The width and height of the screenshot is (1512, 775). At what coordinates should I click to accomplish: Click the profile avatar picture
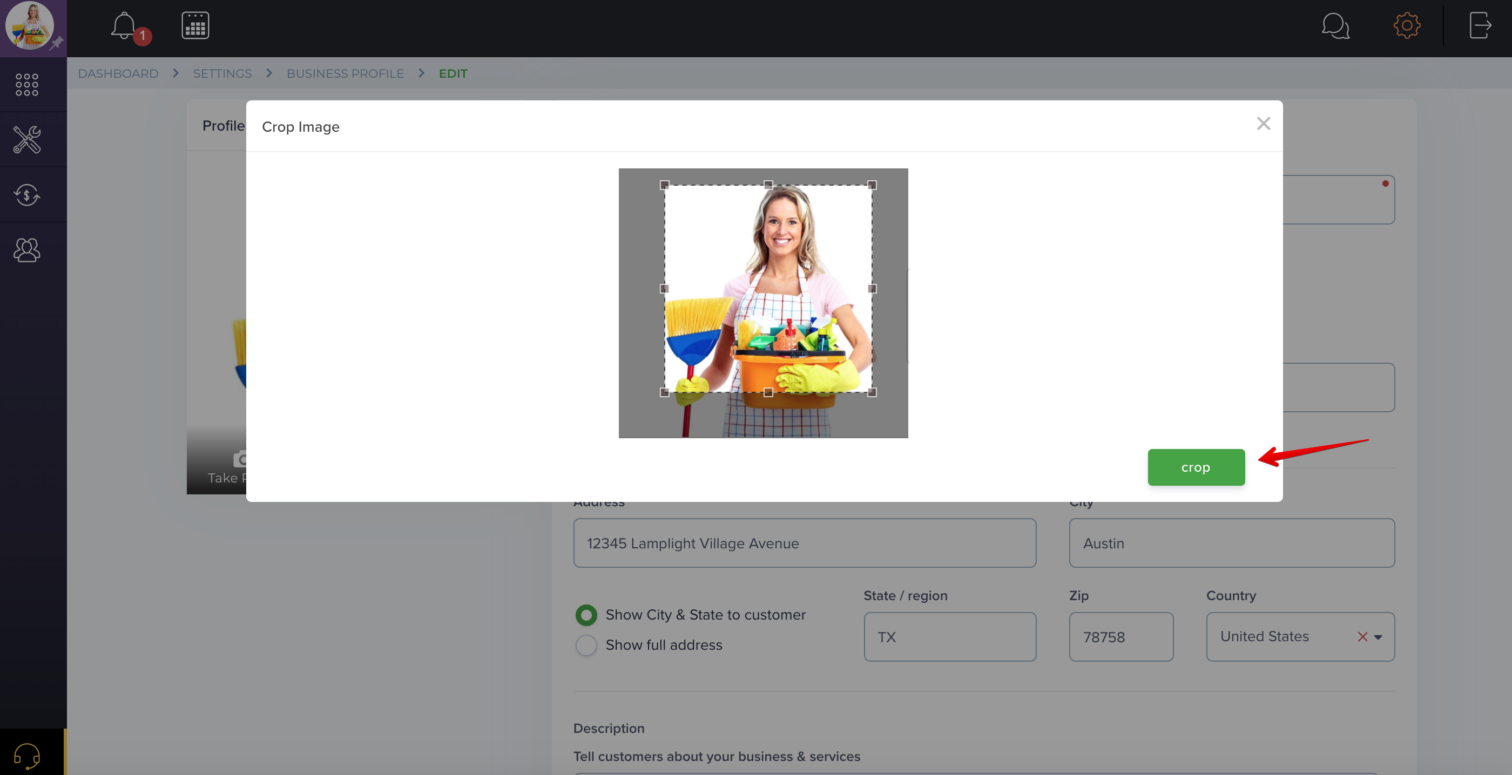[29, 25]
